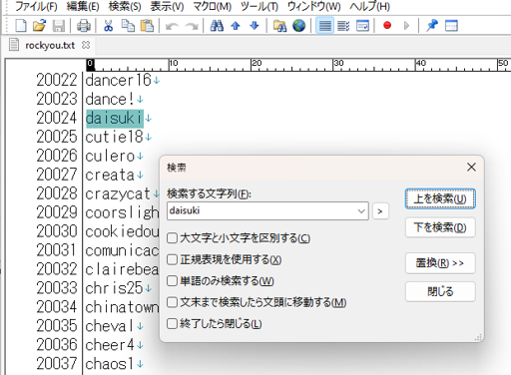The image size is (511, 375).
Task: Click the dance! line text
Action: click(110, 99)
